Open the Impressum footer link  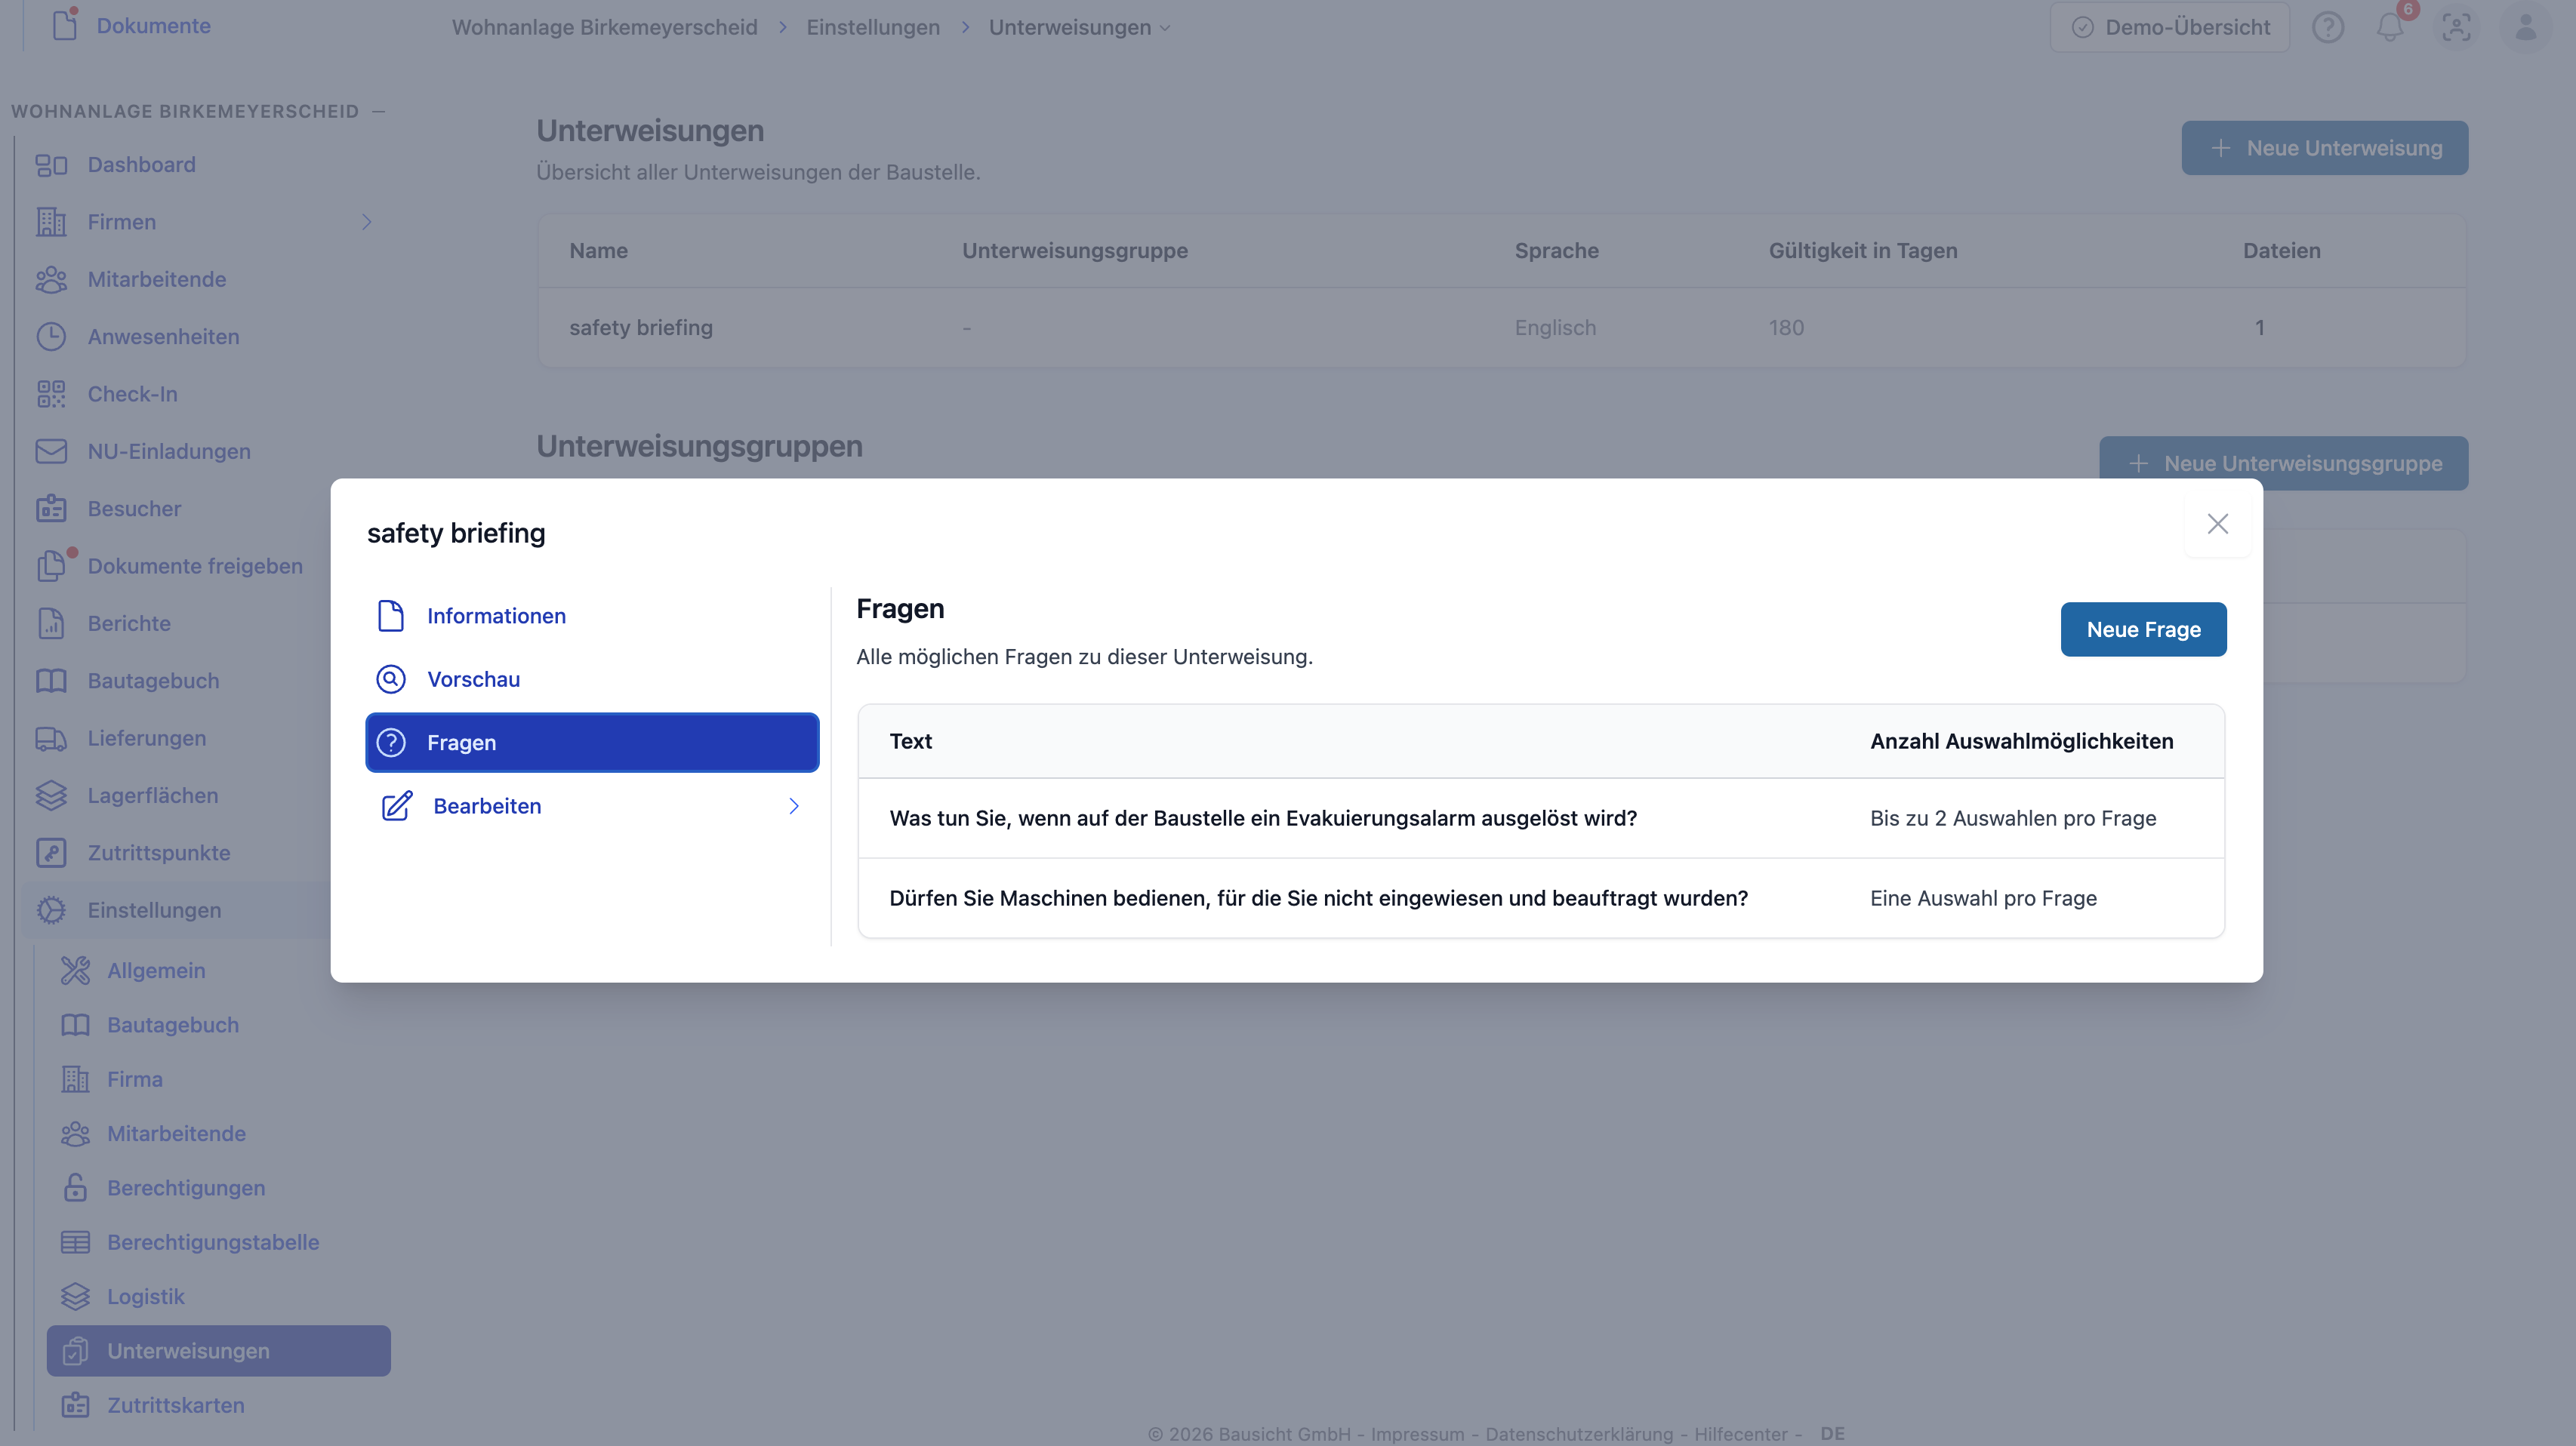click(x=1416, y=1434)
